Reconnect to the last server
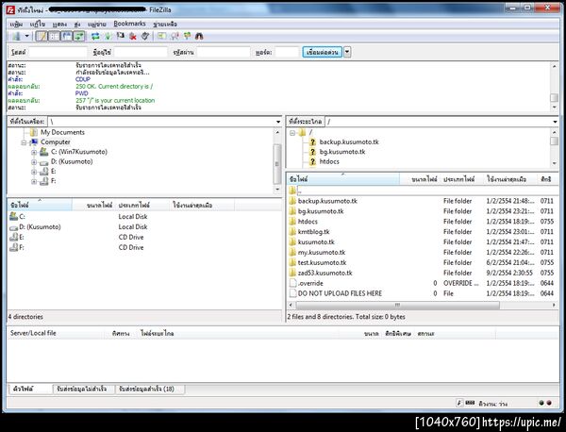Screen dimensions: 566x432 (x=145, y=36)
